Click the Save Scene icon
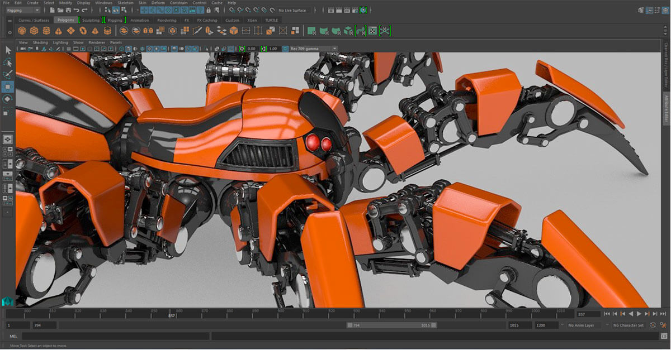 click(x=68, y=10)
